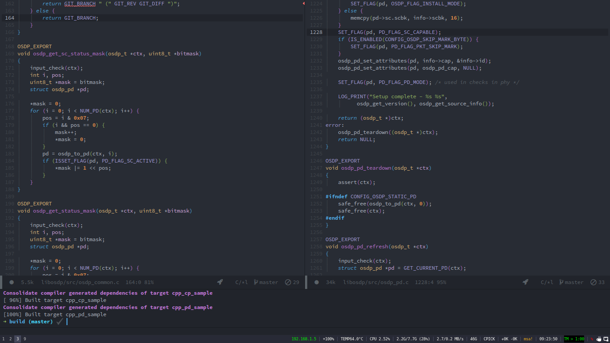Click git branch master in right modeline
This screenshot has width=610, height=343.
[571, 282]
